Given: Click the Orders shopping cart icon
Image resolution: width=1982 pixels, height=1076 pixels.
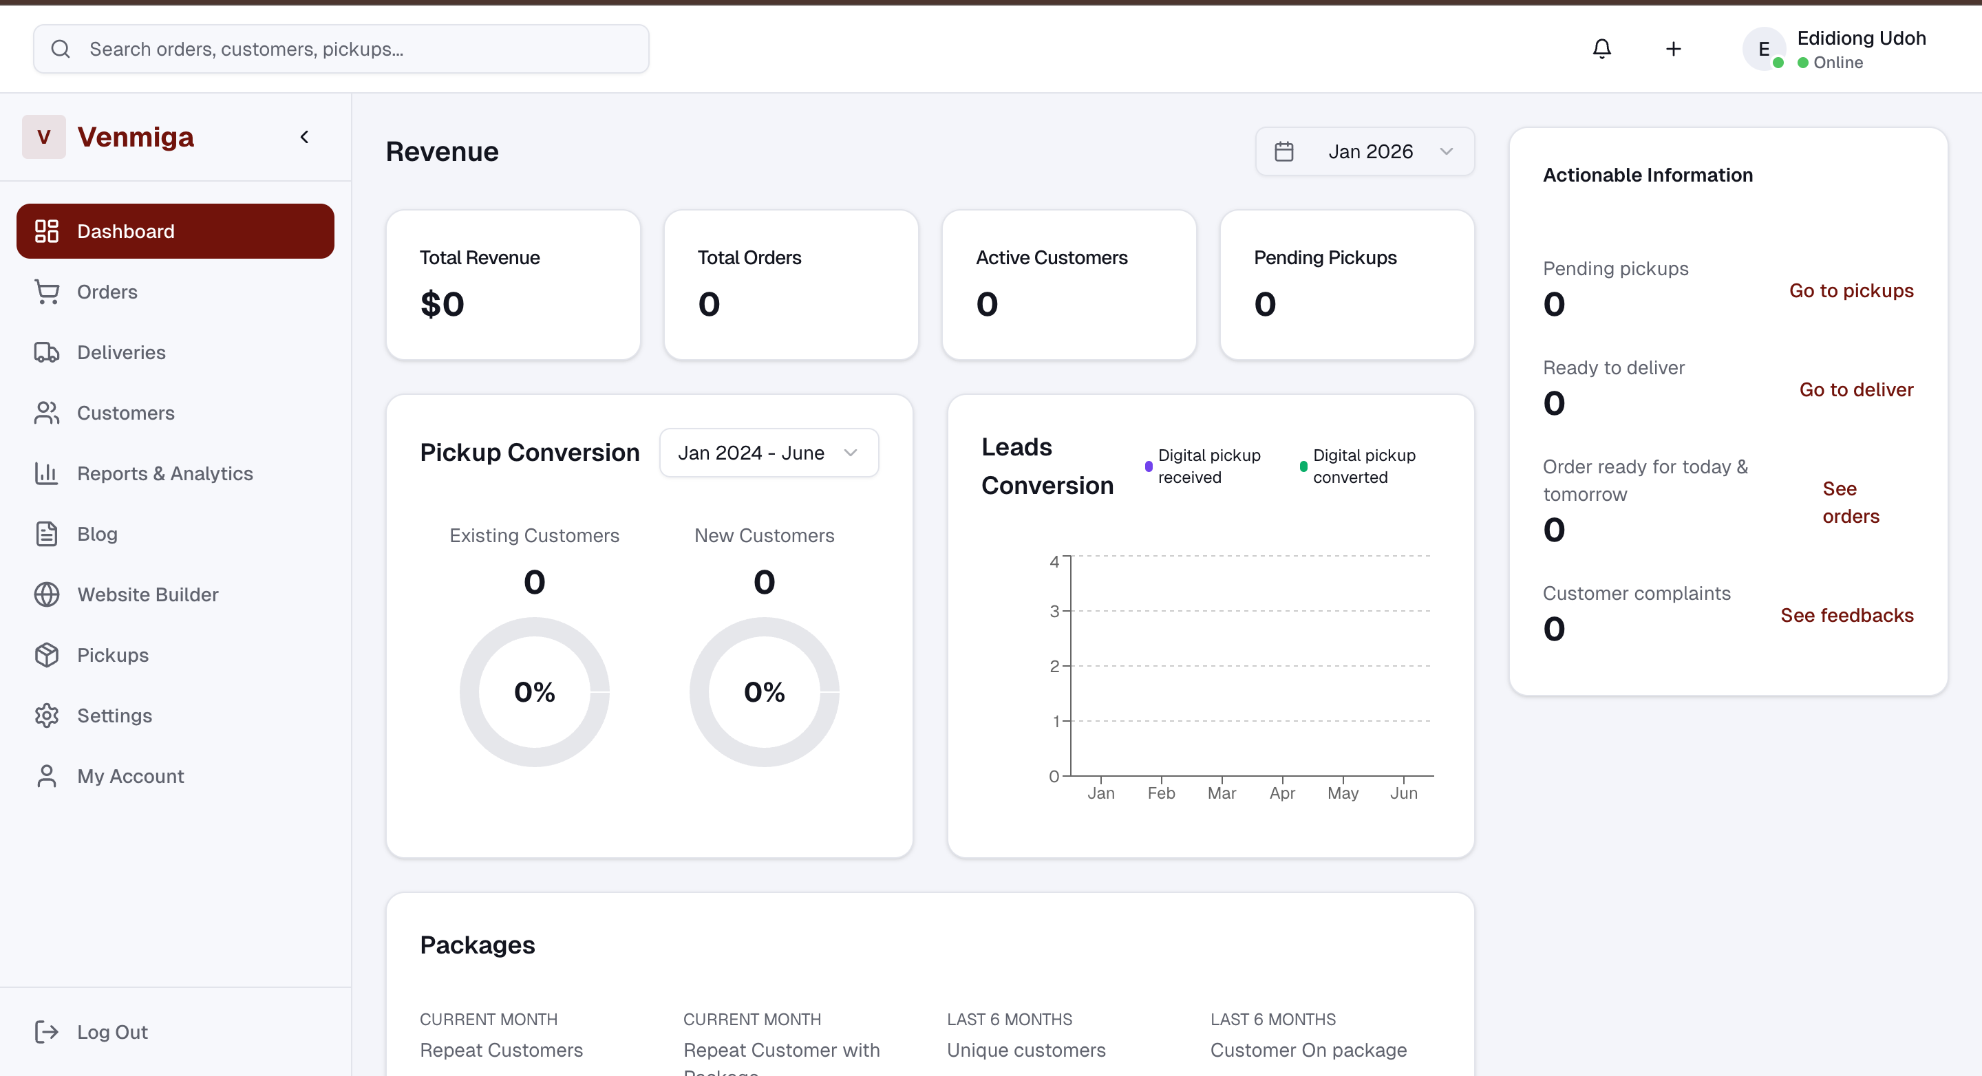Looking at the screenshot, I should pos(47,292).
